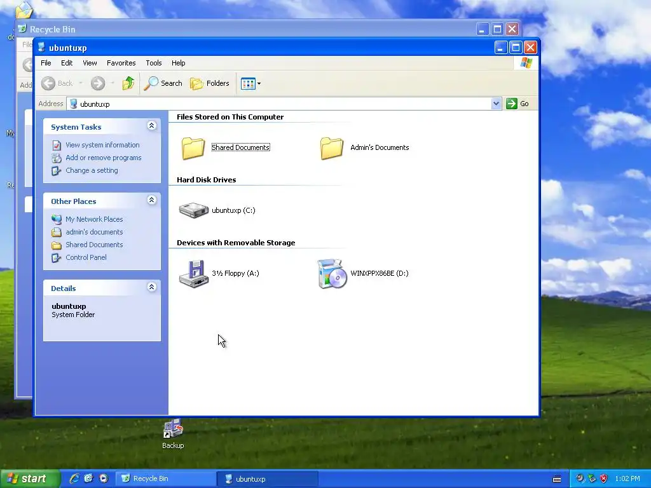The image size is (651, 488).
Task: Select the Admin's Documents folder icon
Action: (x=332, y=147)
